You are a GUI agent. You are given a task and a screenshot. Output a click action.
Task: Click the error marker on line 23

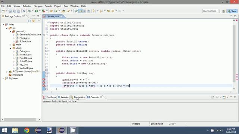click(x=44, y=86)
